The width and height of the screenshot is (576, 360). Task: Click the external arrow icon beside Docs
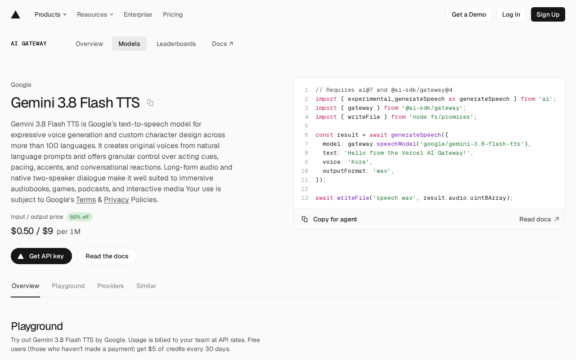point(231,44)
